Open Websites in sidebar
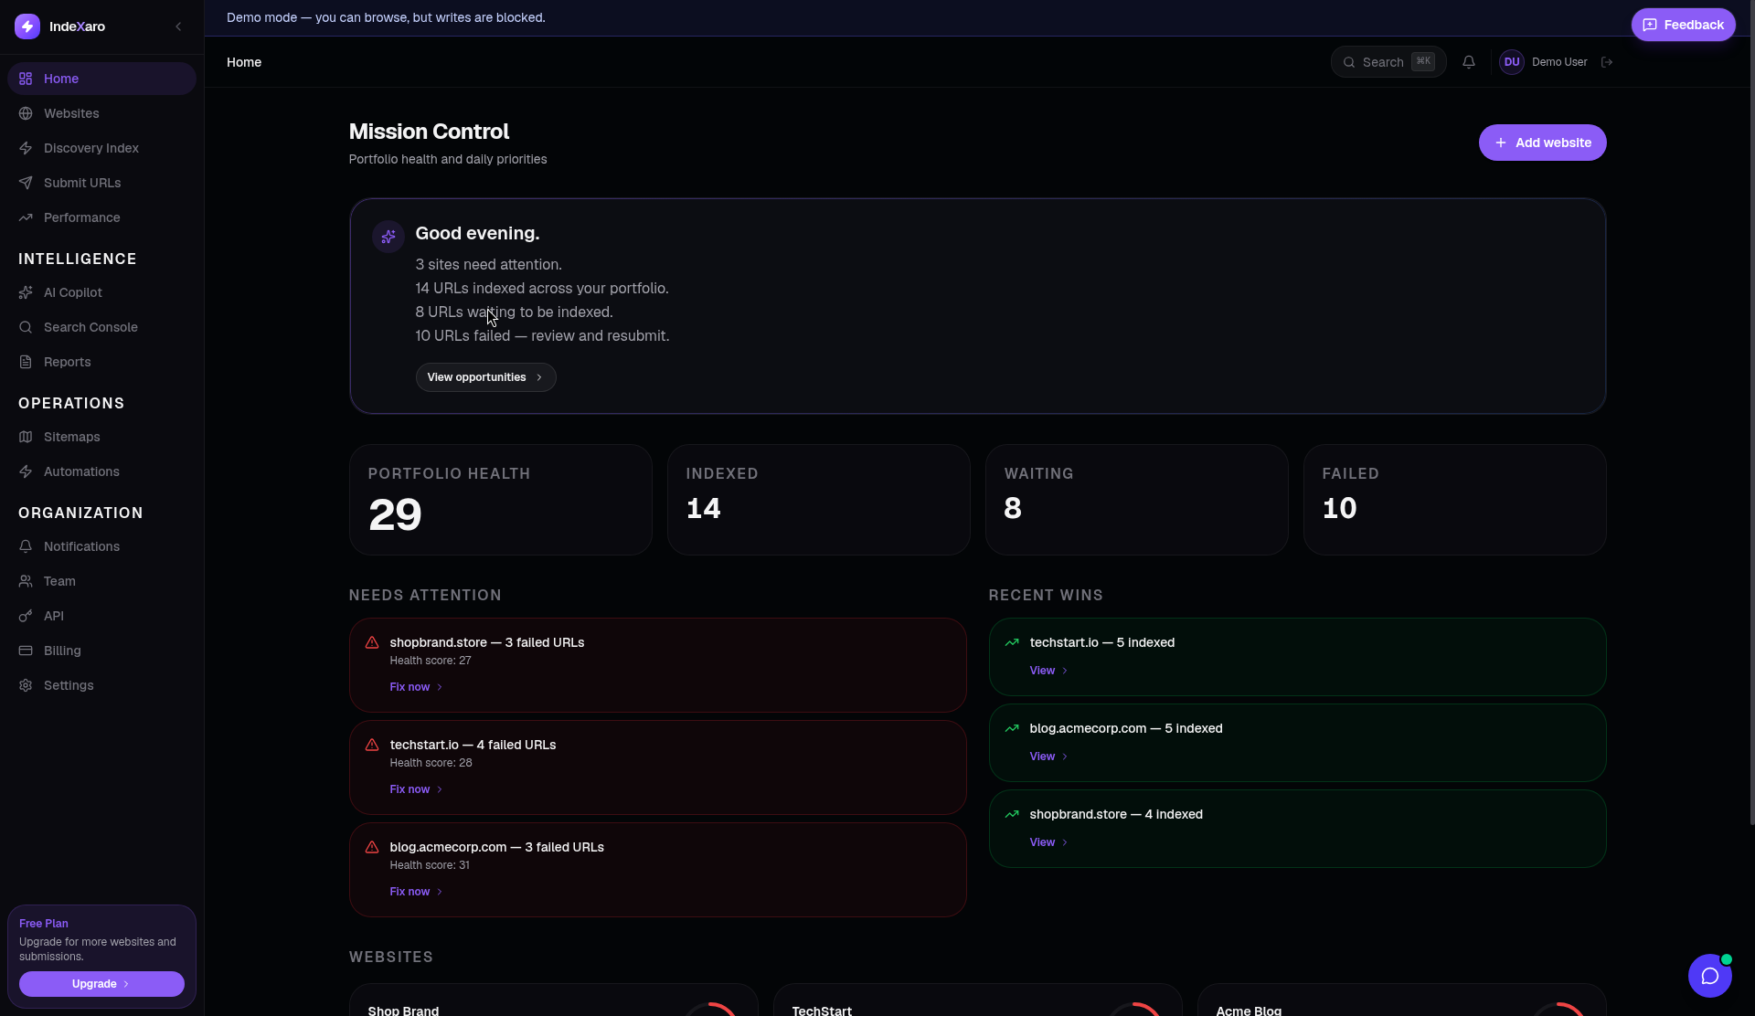The image size is (1755, 1016). coord(101,113)
